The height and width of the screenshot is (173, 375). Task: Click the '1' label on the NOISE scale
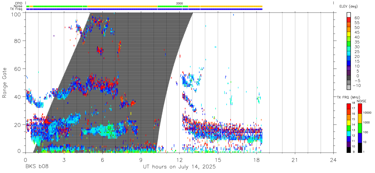click(364, 152)
